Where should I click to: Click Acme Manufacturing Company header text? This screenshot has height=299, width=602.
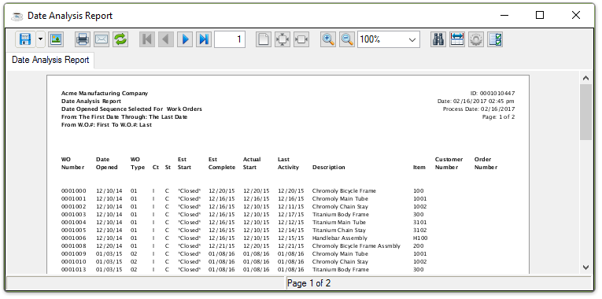tap(105, 94)
